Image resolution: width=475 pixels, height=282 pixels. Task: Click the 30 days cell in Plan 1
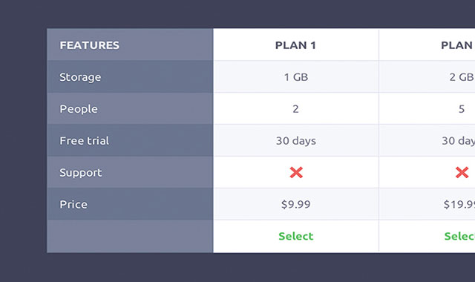click(296, 140)
